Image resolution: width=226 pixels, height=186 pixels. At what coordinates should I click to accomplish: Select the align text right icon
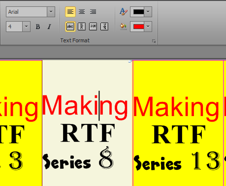point(93,12)
